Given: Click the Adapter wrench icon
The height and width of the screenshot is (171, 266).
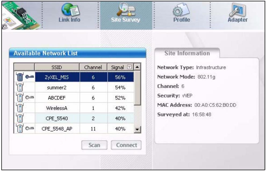Looking at the screenshot, I should [x=238, y=9].
